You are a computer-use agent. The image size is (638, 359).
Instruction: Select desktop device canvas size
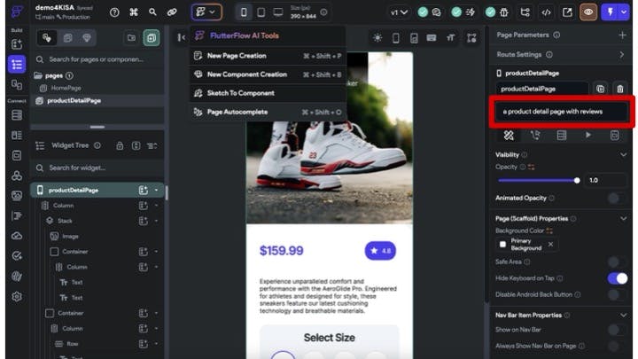pyautogui.click(x=278, y=12)
